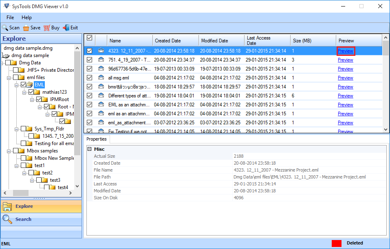Screen dimensions: 390x249
Task: Click the File Path property value
Action: (300, 177)
